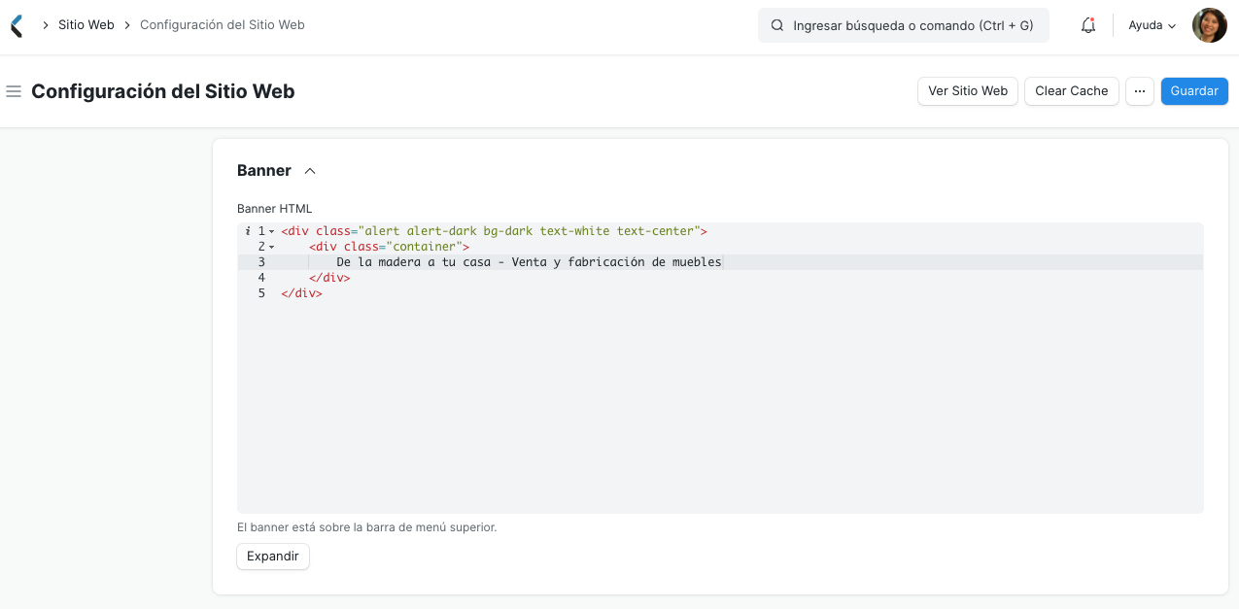Click inside the Banner HTML code editor
Screen dimensions: 1239x609
(720, 368)
